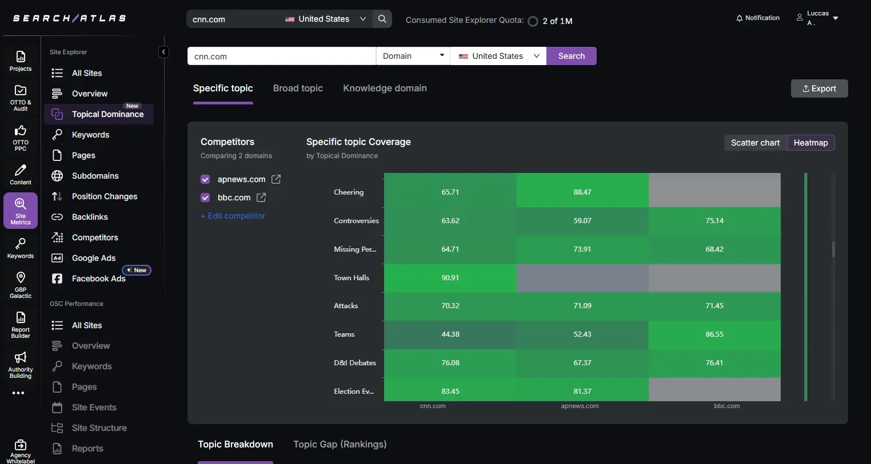Click the magnifier search icon beside country selector
This screenshot has height=464, width=871.
[382, 19]
